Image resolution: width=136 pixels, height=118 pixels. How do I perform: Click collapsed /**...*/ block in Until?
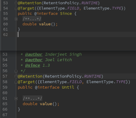[x=32, y=98]
